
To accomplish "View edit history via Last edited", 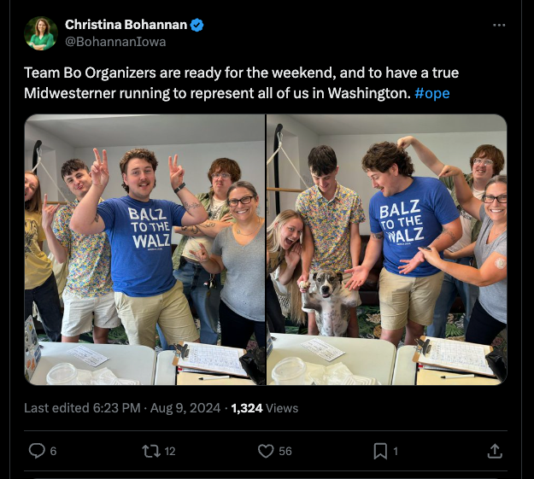I will [82, 408].
